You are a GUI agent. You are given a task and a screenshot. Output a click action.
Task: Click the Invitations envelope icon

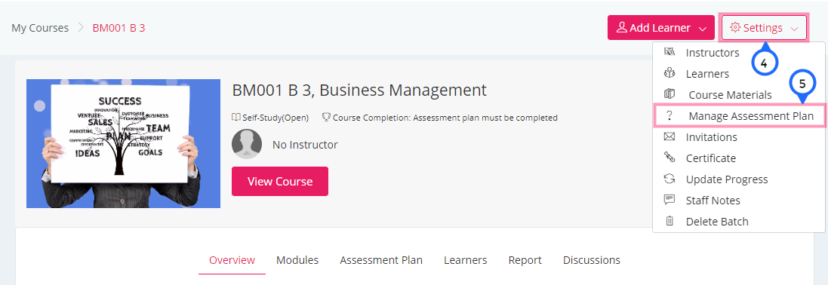[669, 136]
